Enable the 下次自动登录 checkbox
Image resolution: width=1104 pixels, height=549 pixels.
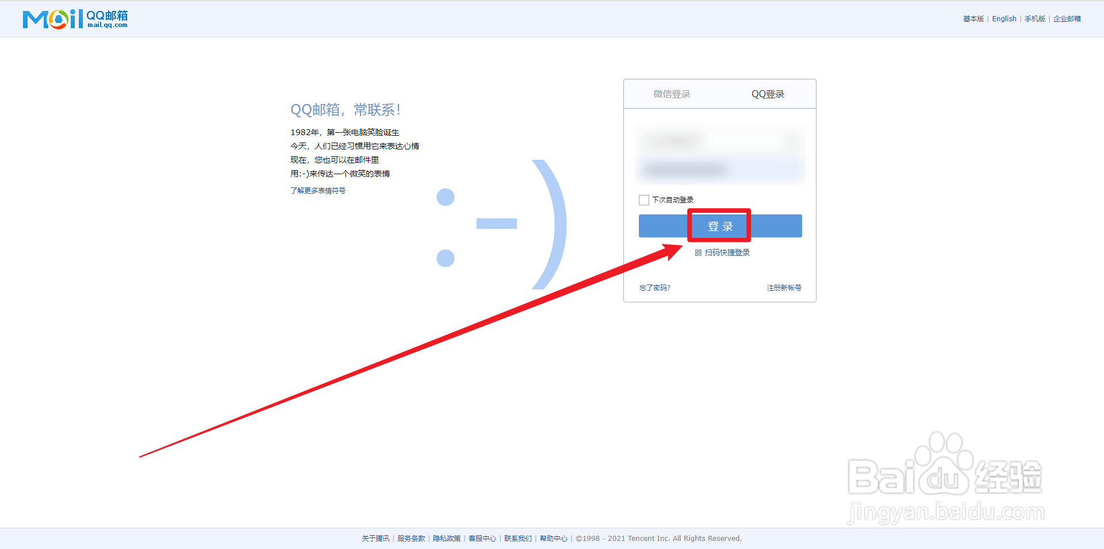644,200
